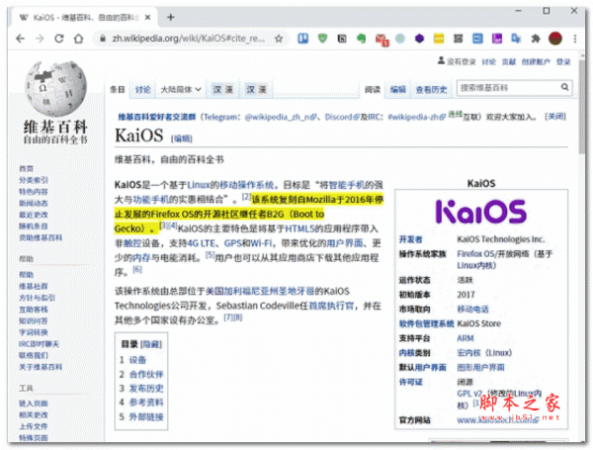
Task: Open the Chrome three-dot menu
Action: coord(577,38)
